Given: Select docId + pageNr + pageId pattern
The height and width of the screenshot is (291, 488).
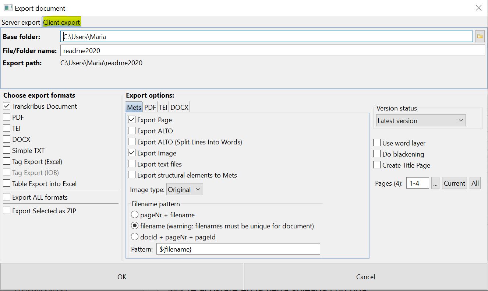Looking at the screenshot, I should [135, 237].
